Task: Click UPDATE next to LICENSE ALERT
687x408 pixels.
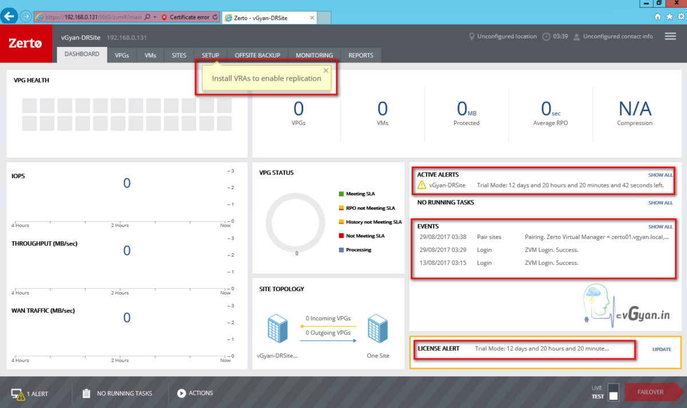Action: click(x=661, y=349)
